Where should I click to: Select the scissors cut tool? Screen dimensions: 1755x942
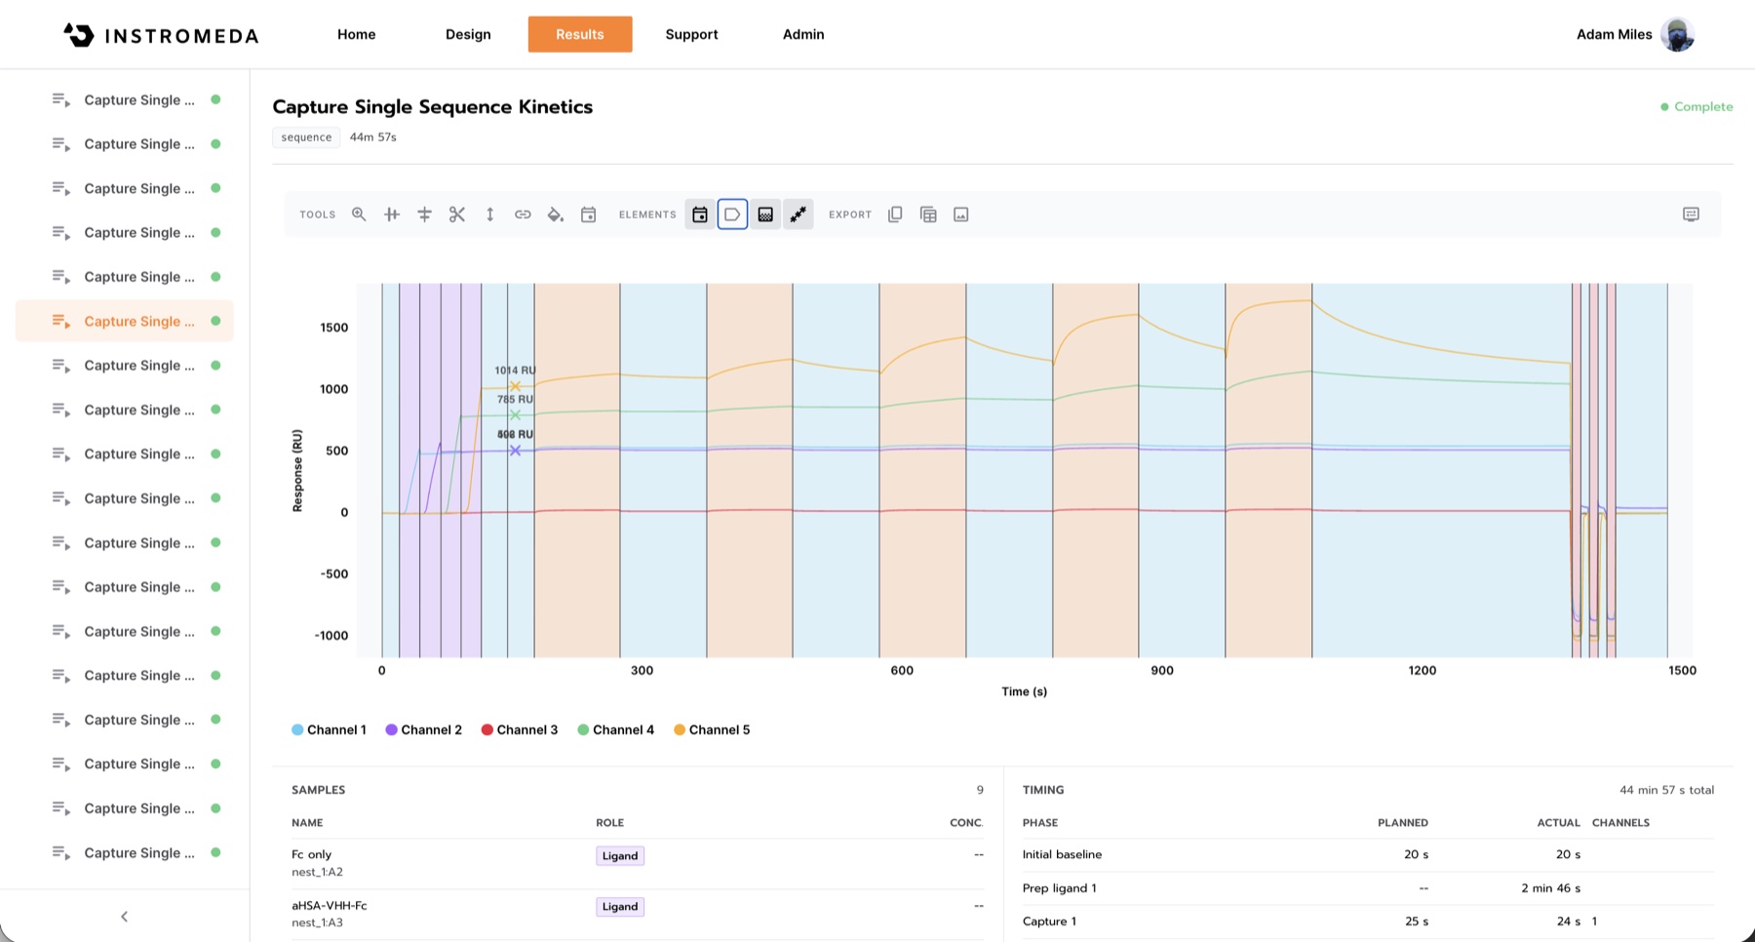pyautogui.click(x=457, y=215)
